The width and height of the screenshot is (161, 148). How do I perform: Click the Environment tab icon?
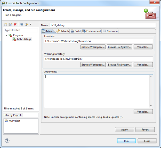click(84, 31)
